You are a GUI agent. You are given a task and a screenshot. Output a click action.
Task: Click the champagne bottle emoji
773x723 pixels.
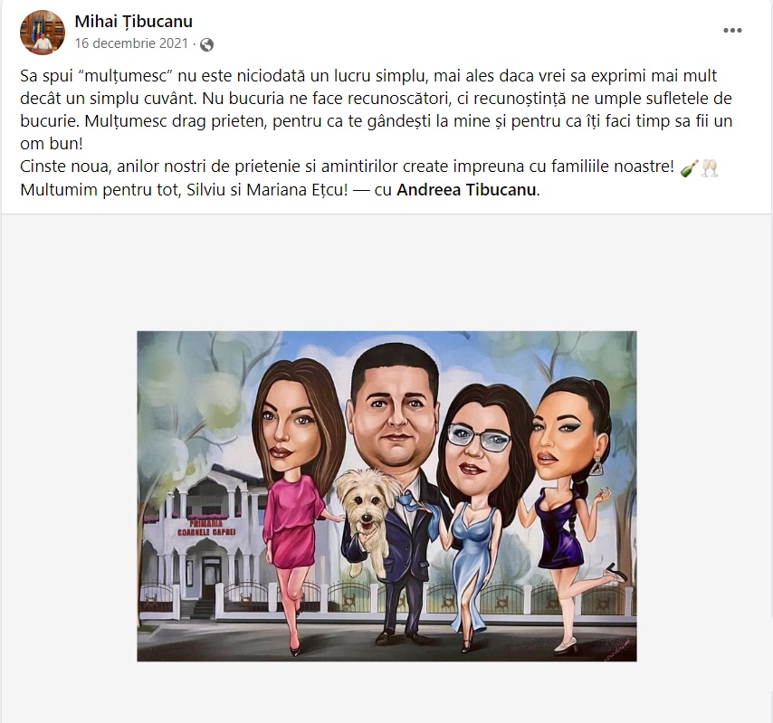point(689,167)
